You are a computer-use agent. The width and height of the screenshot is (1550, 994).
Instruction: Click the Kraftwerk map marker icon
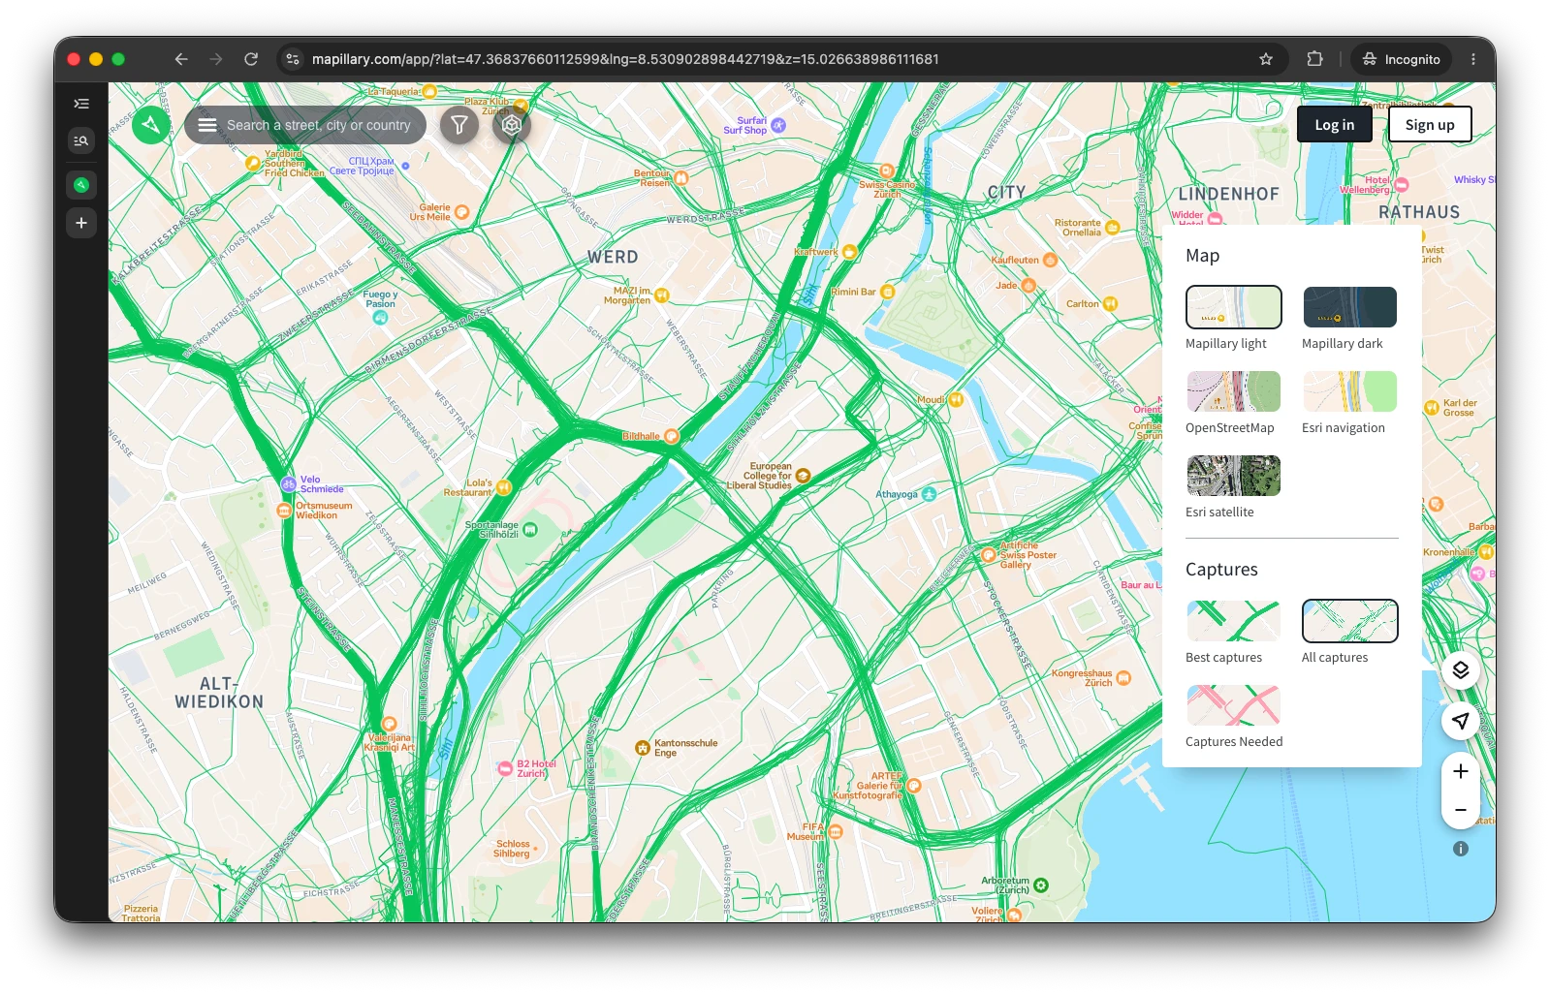850,252
